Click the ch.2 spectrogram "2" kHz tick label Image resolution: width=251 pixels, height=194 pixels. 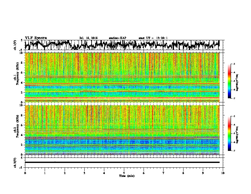pos(22,145)
